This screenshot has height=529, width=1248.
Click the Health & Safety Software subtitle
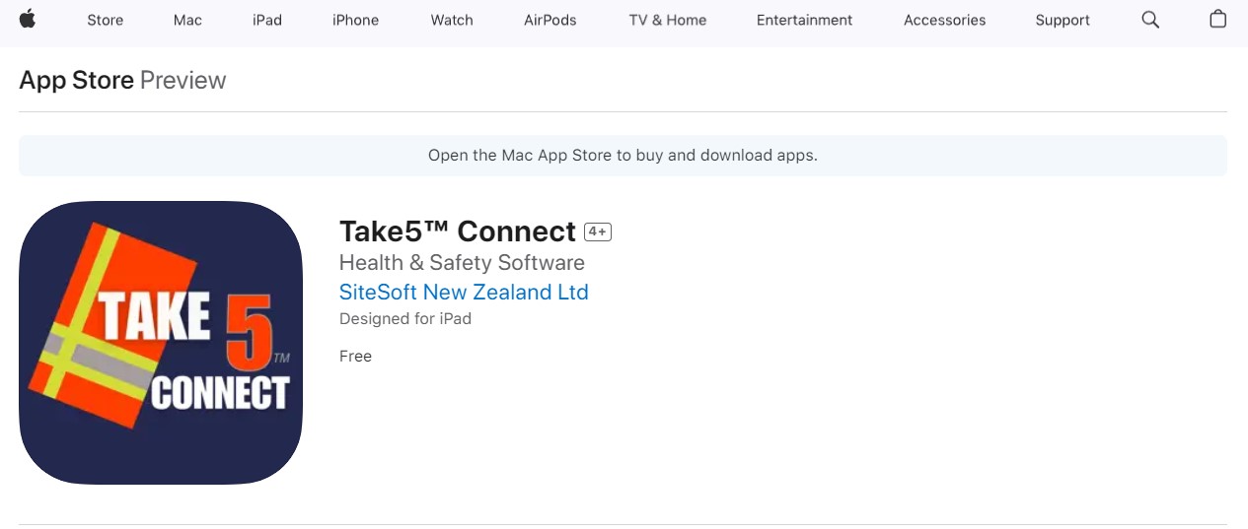pos(462,262)
